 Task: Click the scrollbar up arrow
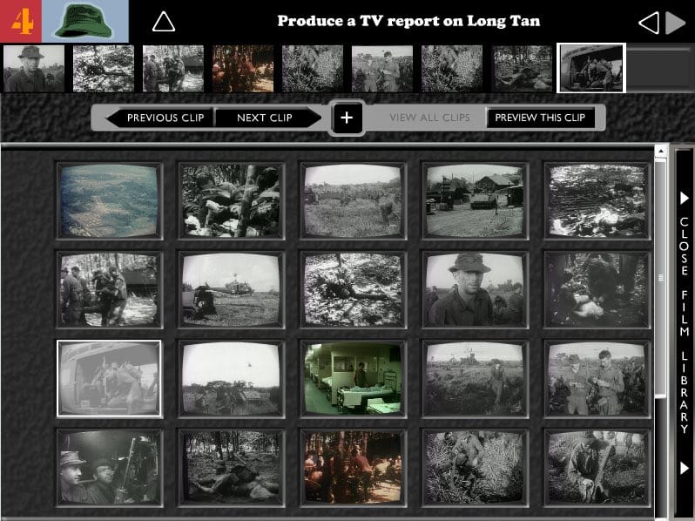(x=661, y=152)
